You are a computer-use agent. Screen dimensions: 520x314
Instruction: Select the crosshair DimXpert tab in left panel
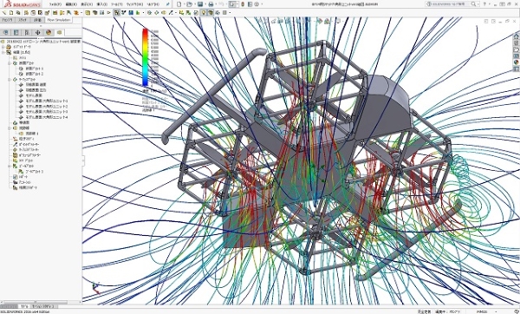click(x=37, y=32)
